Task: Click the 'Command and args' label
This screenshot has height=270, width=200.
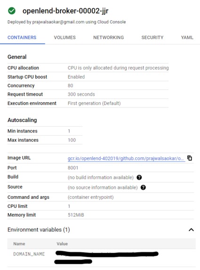Action: (x=28, y=197)
